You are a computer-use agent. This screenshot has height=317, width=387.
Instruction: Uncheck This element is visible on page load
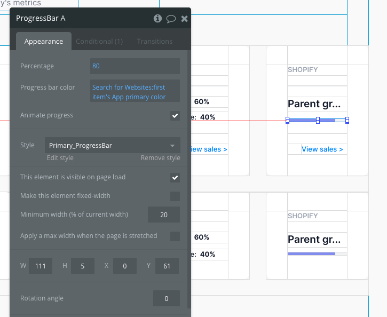(x=175, y=177)
